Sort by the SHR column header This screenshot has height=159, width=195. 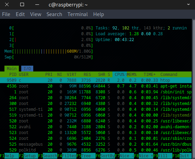[101, 74]
